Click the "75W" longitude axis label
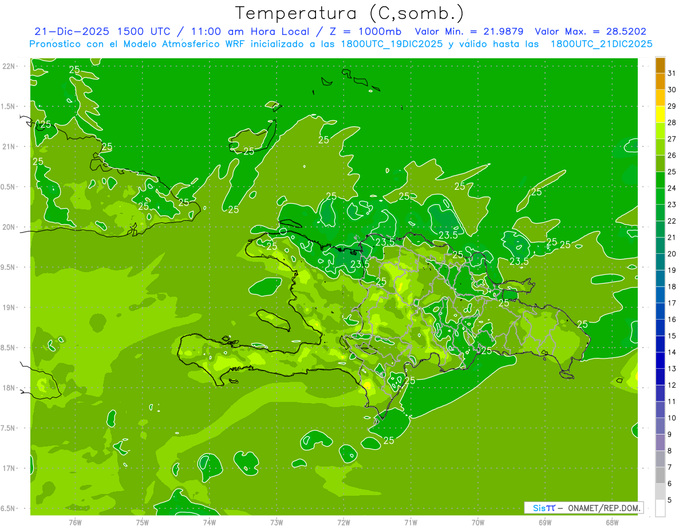 tap(143, 523)
